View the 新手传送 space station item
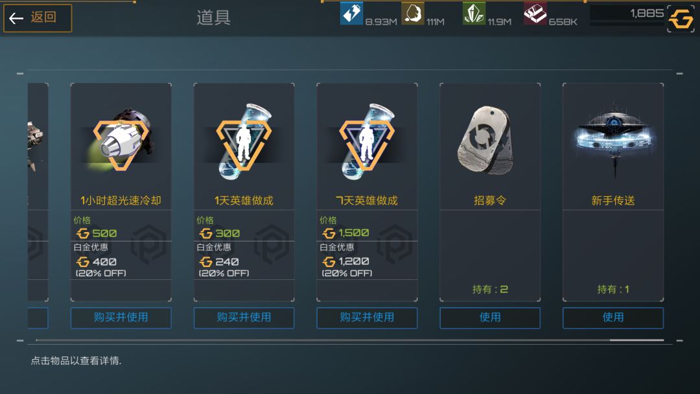This screenshot has height=394, width=700. 613,140
